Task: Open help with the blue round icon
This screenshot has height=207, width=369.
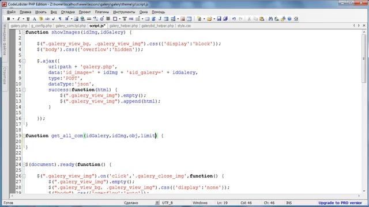Action: (289, 19)
